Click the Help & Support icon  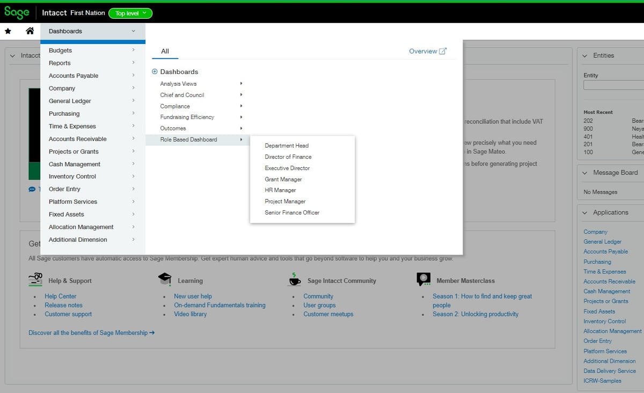(x=35, y=279)
